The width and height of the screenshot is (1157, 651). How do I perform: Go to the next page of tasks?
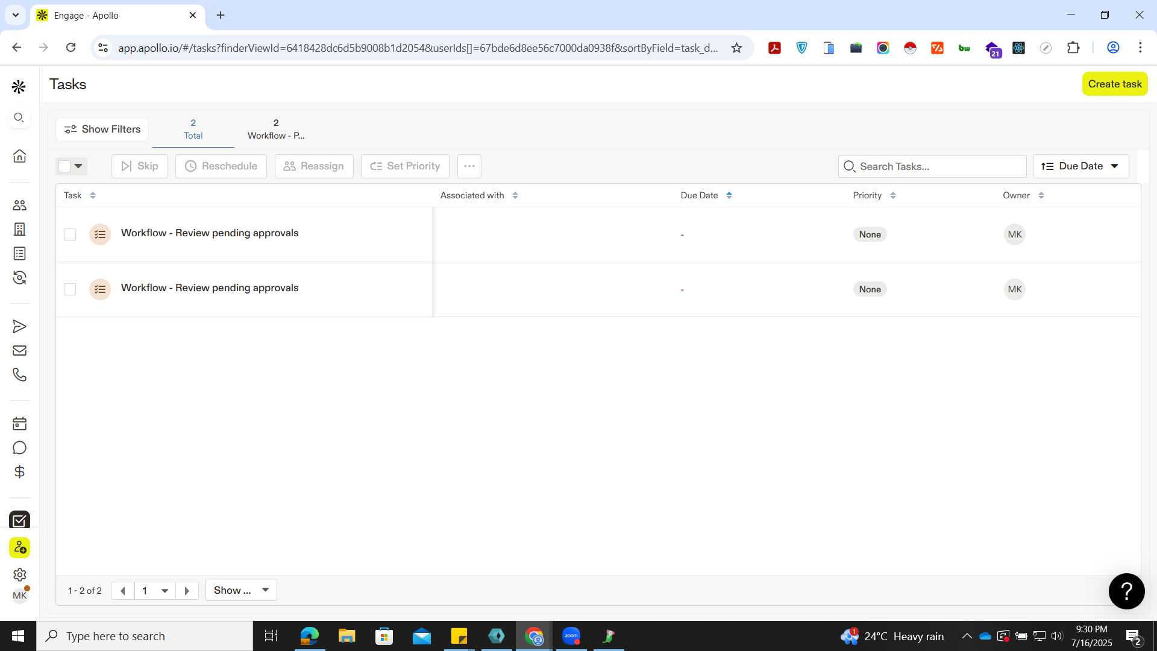187,591
